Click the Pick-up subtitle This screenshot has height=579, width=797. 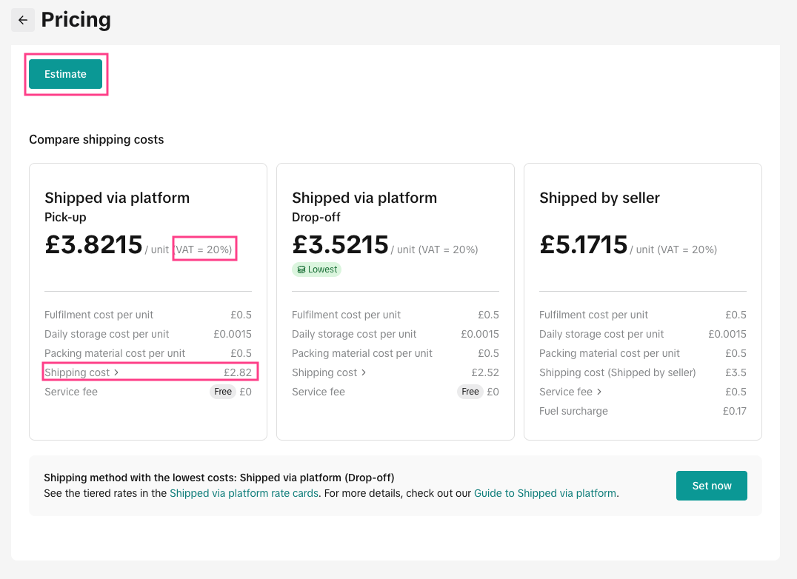(x=65, y=218)
